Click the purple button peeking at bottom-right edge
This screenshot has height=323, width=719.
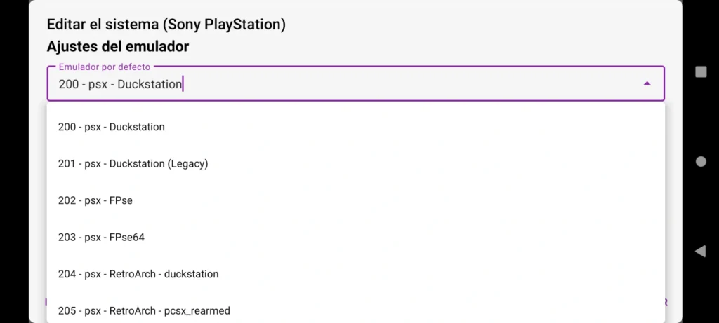[666, 303]
